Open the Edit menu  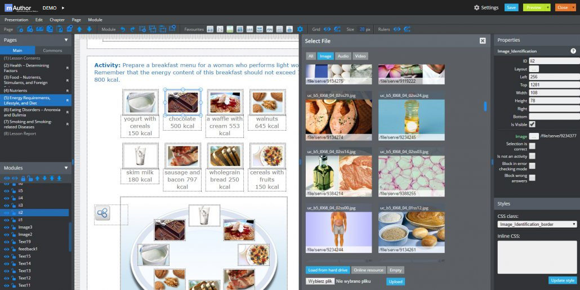39,20
